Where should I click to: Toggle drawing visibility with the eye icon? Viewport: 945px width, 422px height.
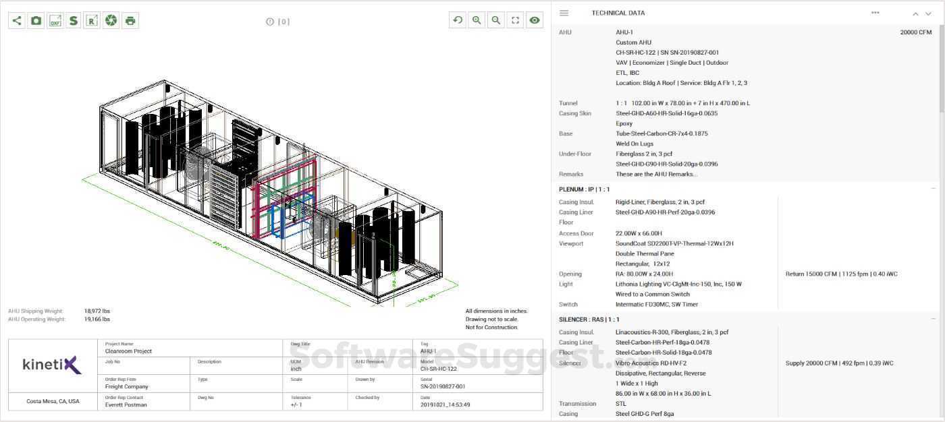coord(535,20)
